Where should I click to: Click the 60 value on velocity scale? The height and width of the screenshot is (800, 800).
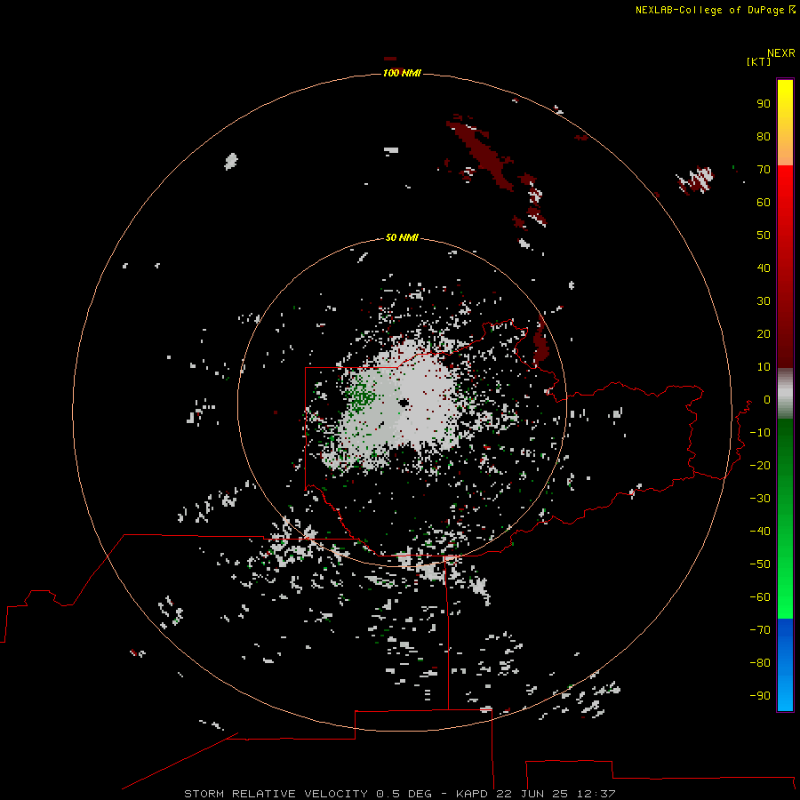(764, 202)
